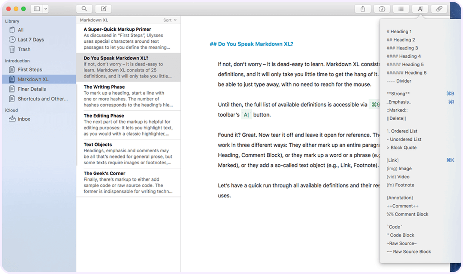Open the attachments paperclip icon
Screen dimensions: 463x274
pyautogui.click(x=439, y=9)
